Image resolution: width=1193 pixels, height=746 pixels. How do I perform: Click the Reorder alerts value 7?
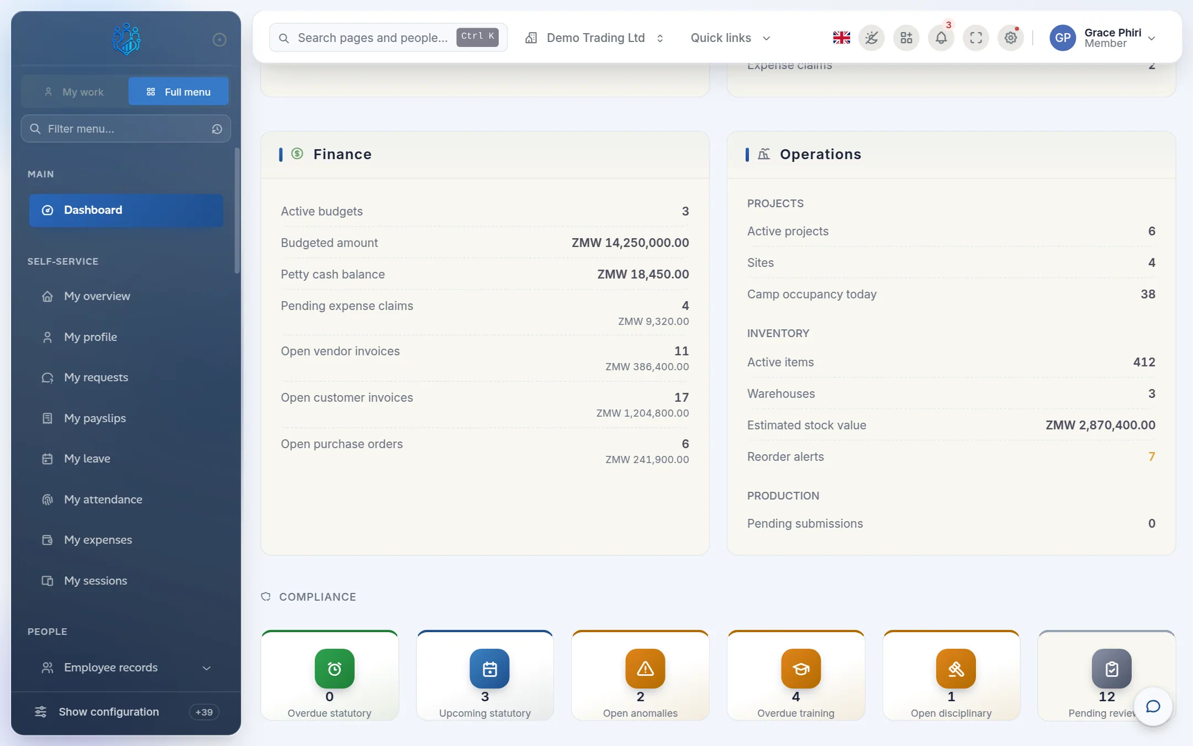(x=1152, y=456)
